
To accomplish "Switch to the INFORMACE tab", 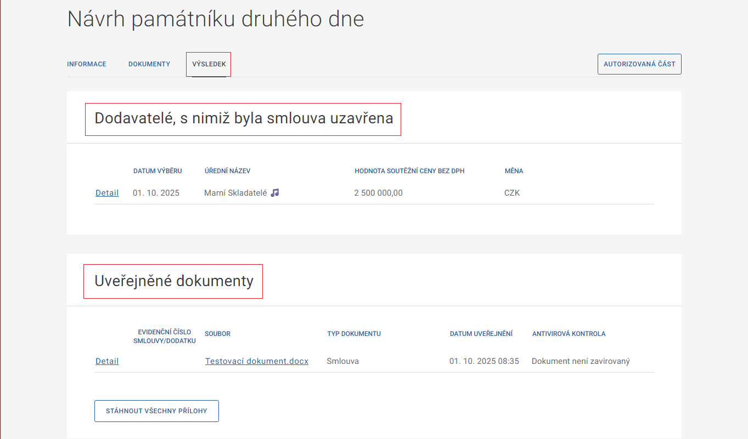I will coord(87,64).
